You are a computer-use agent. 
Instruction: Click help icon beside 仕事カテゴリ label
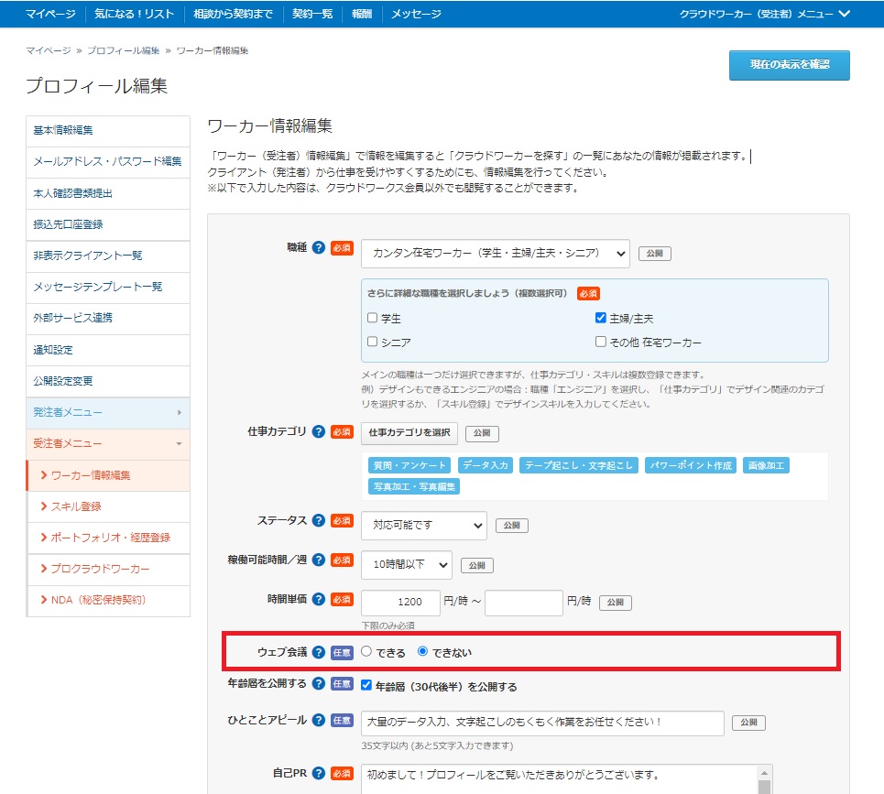pos(319,431)
